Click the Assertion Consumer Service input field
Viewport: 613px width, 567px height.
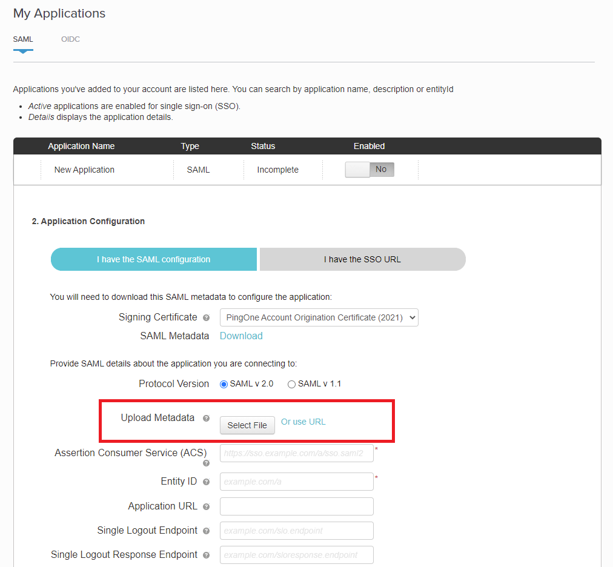[x=296, y=453]
